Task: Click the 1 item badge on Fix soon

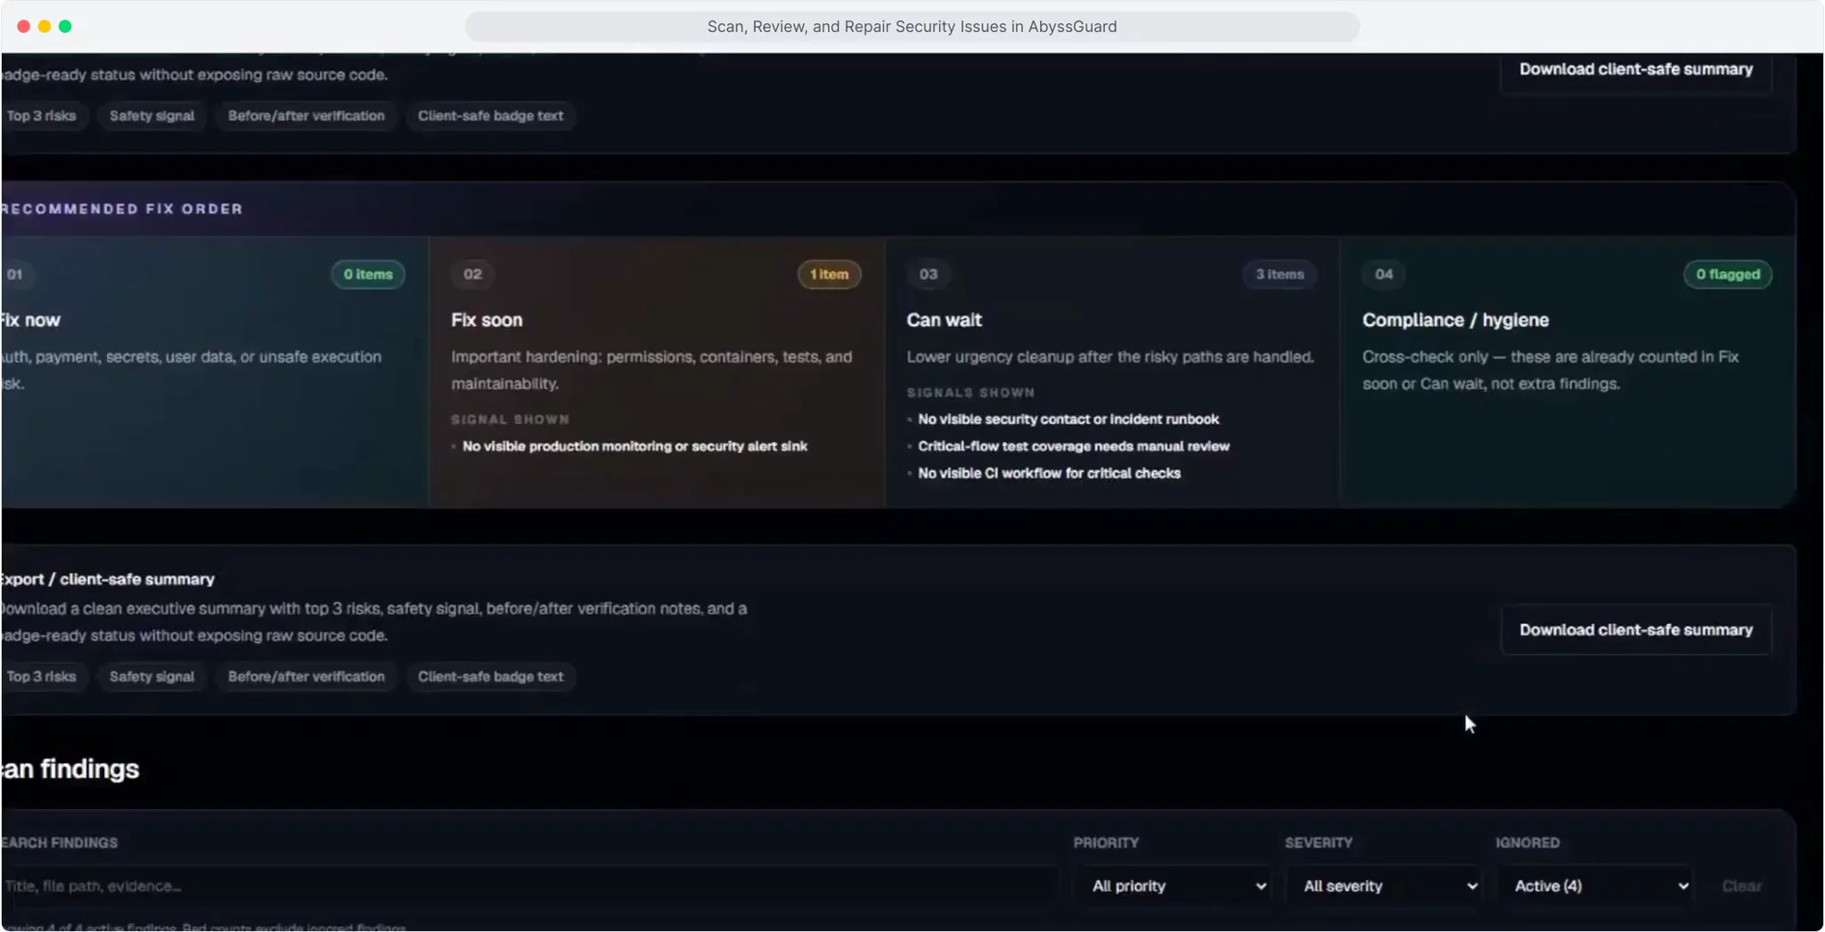Action: coord(829,274)
